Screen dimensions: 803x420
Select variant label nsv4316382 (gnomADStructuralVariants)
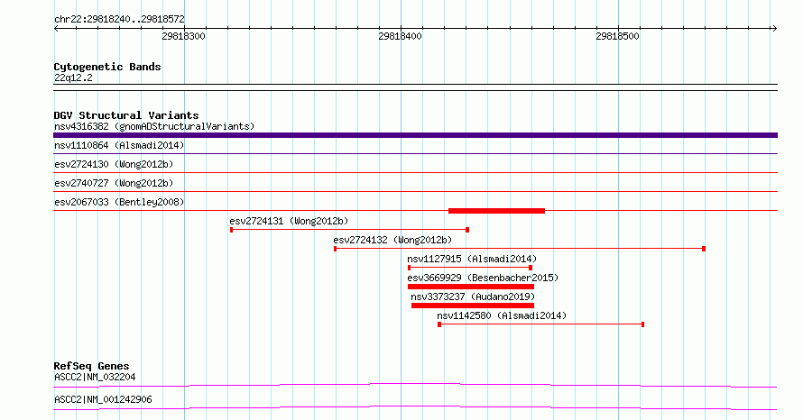[154, 126]
